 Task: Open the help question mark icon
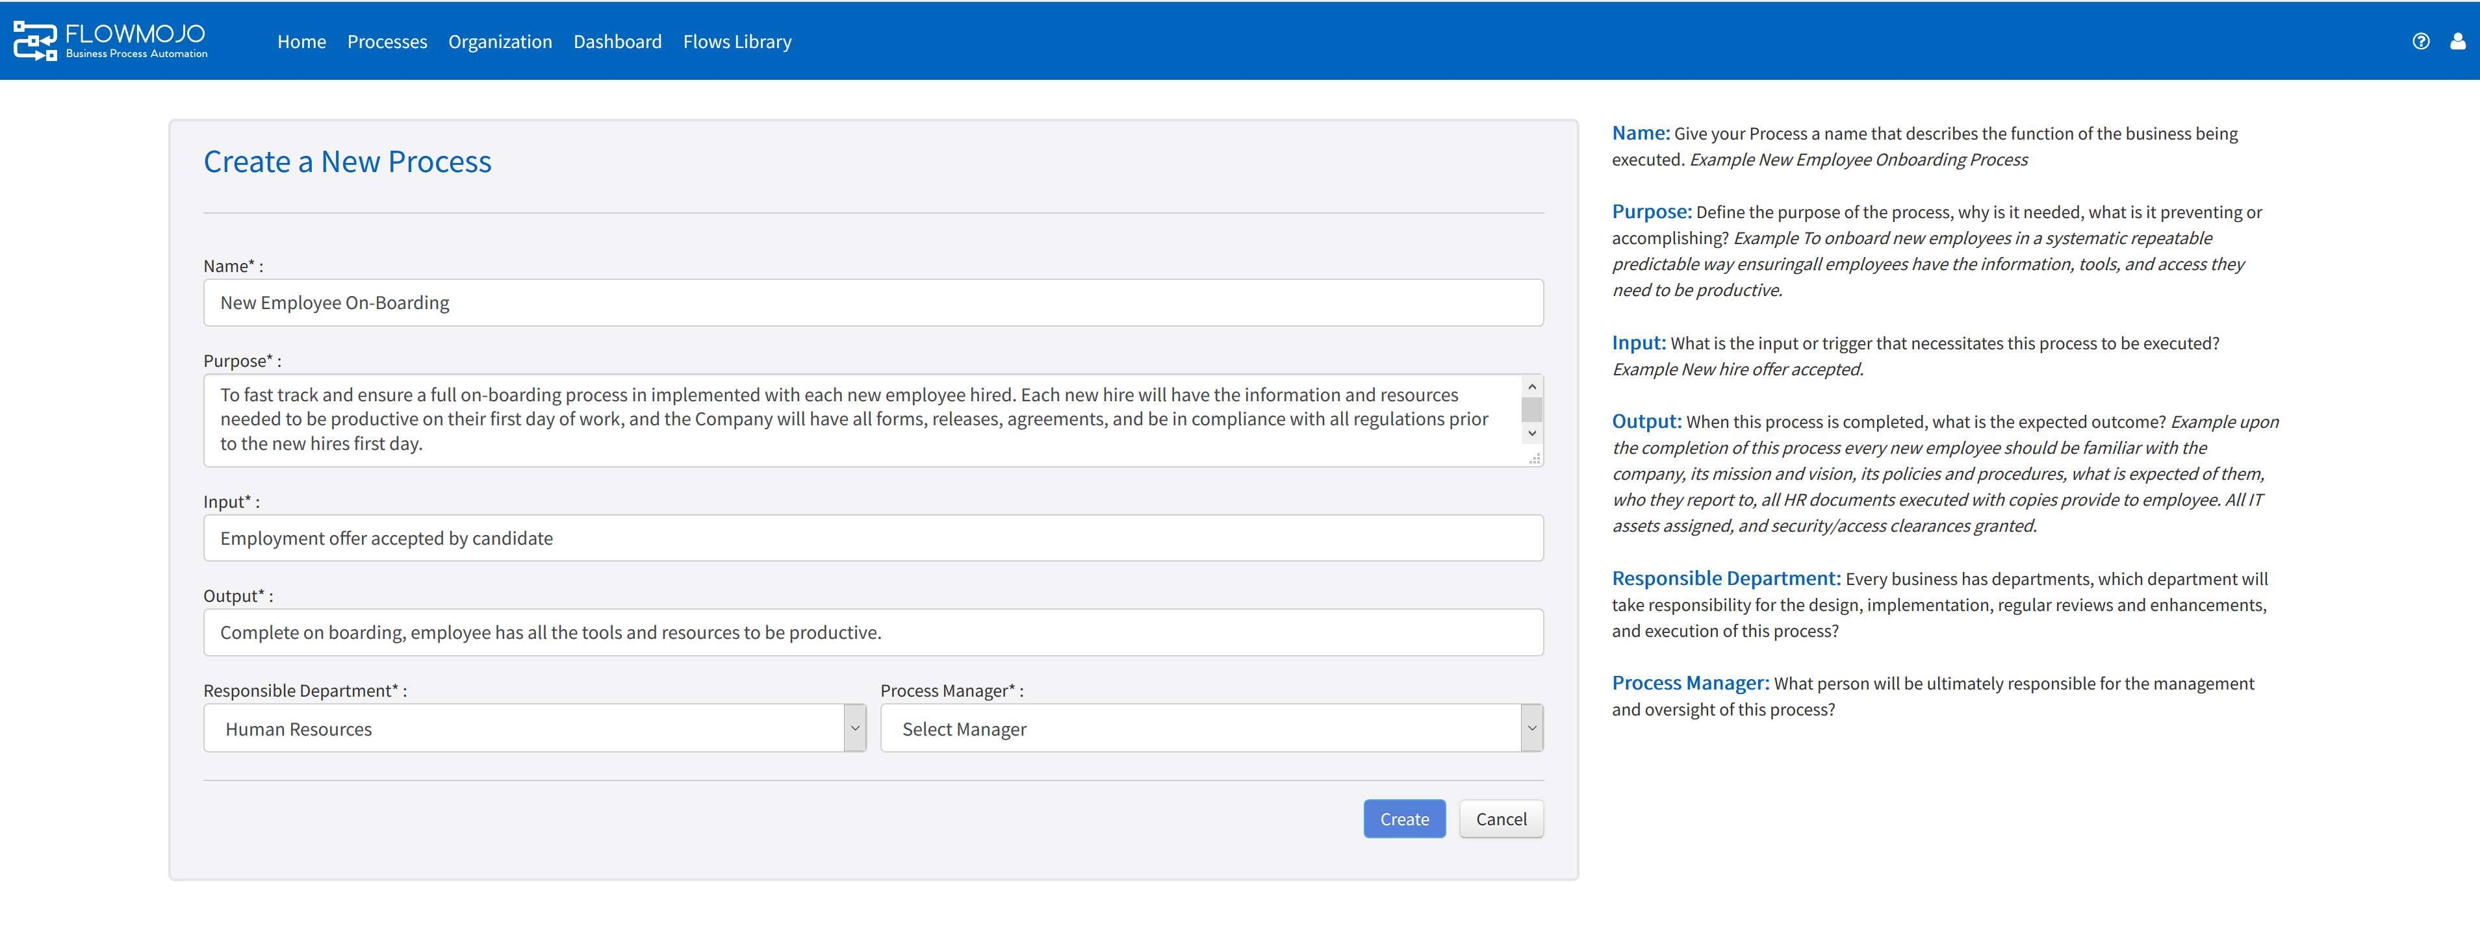tap(2420, 42)
